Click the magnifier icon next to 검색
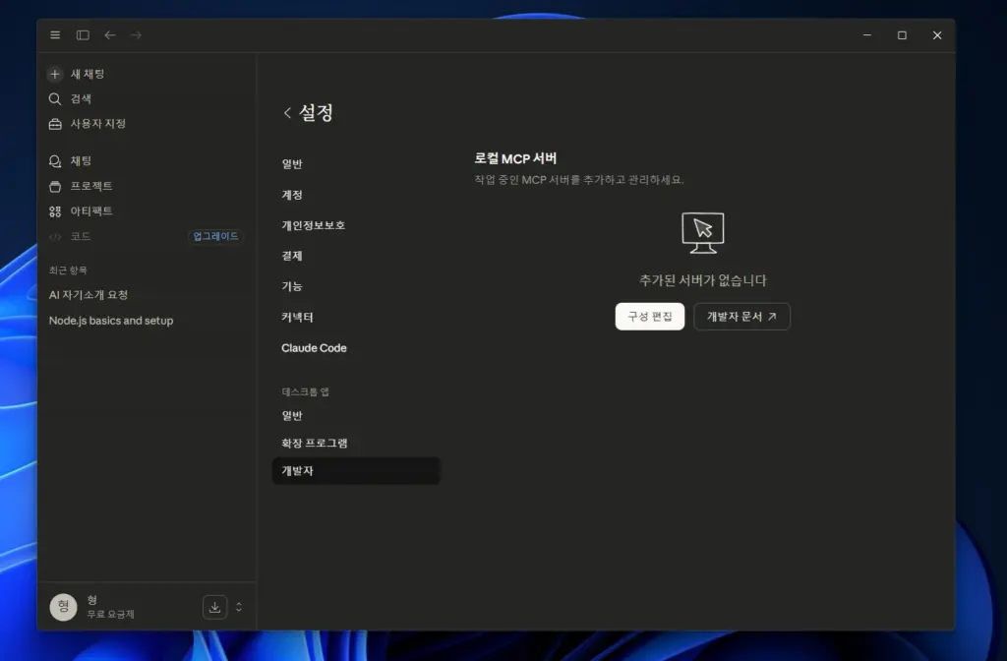This screenshot has width=1007, height=661. (x=55, y=99)
